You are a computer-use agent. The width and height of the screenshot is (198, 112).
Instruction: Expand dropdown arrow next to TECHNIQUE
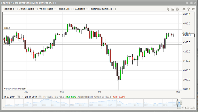click(55, 9)
